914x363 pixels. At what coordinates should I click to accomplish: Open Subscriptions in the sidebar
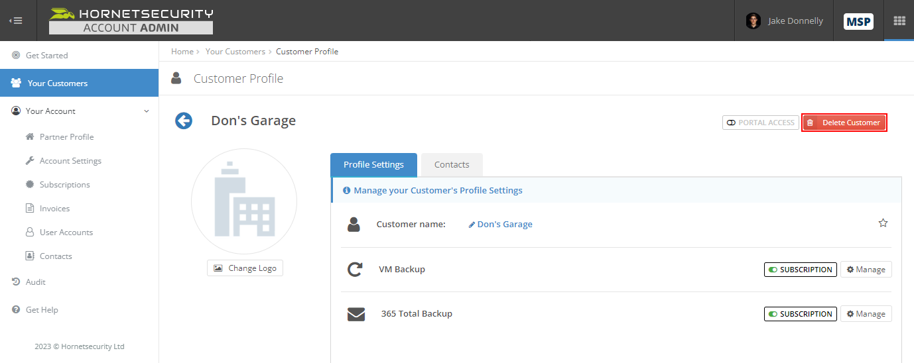[x=64, y=184]
